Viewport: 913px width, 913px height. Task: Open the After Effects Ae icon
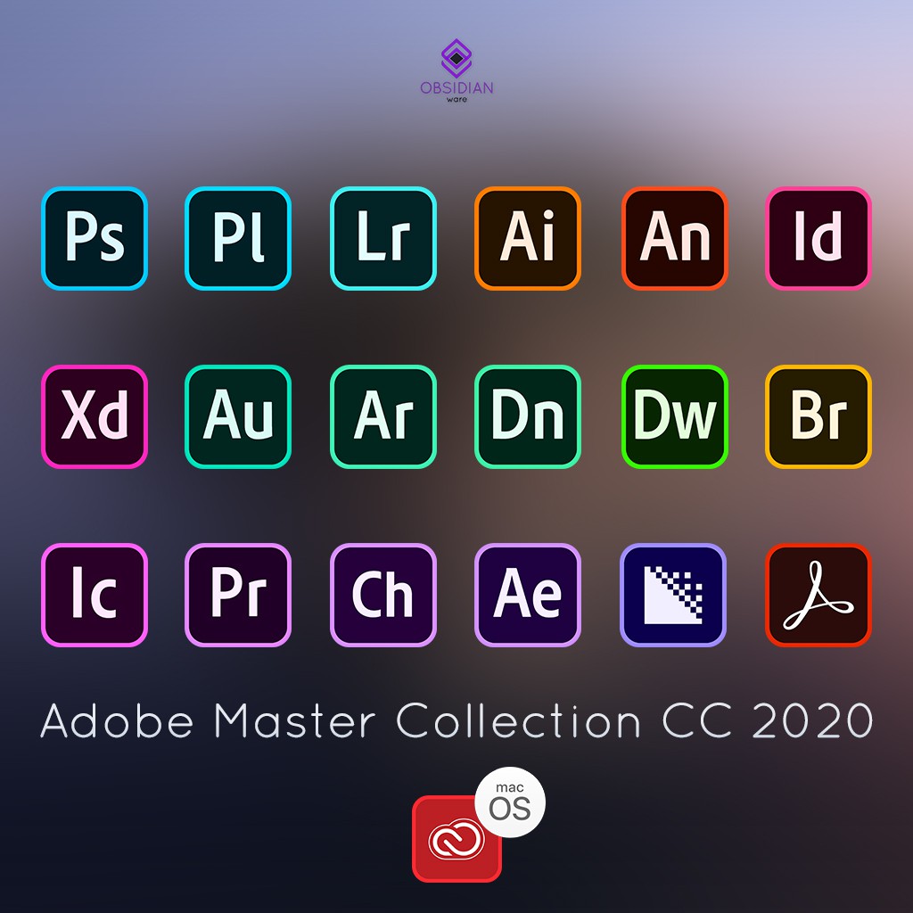coord(528,595)
